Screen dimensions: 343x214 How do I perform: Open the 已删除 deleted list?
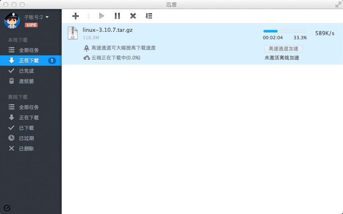tap(31, 148)
